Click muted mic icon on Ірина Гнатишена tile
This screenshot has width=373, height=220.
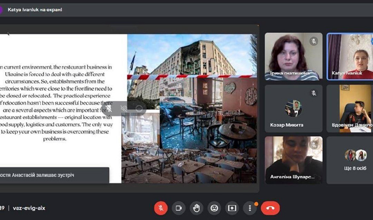[314, 41]
